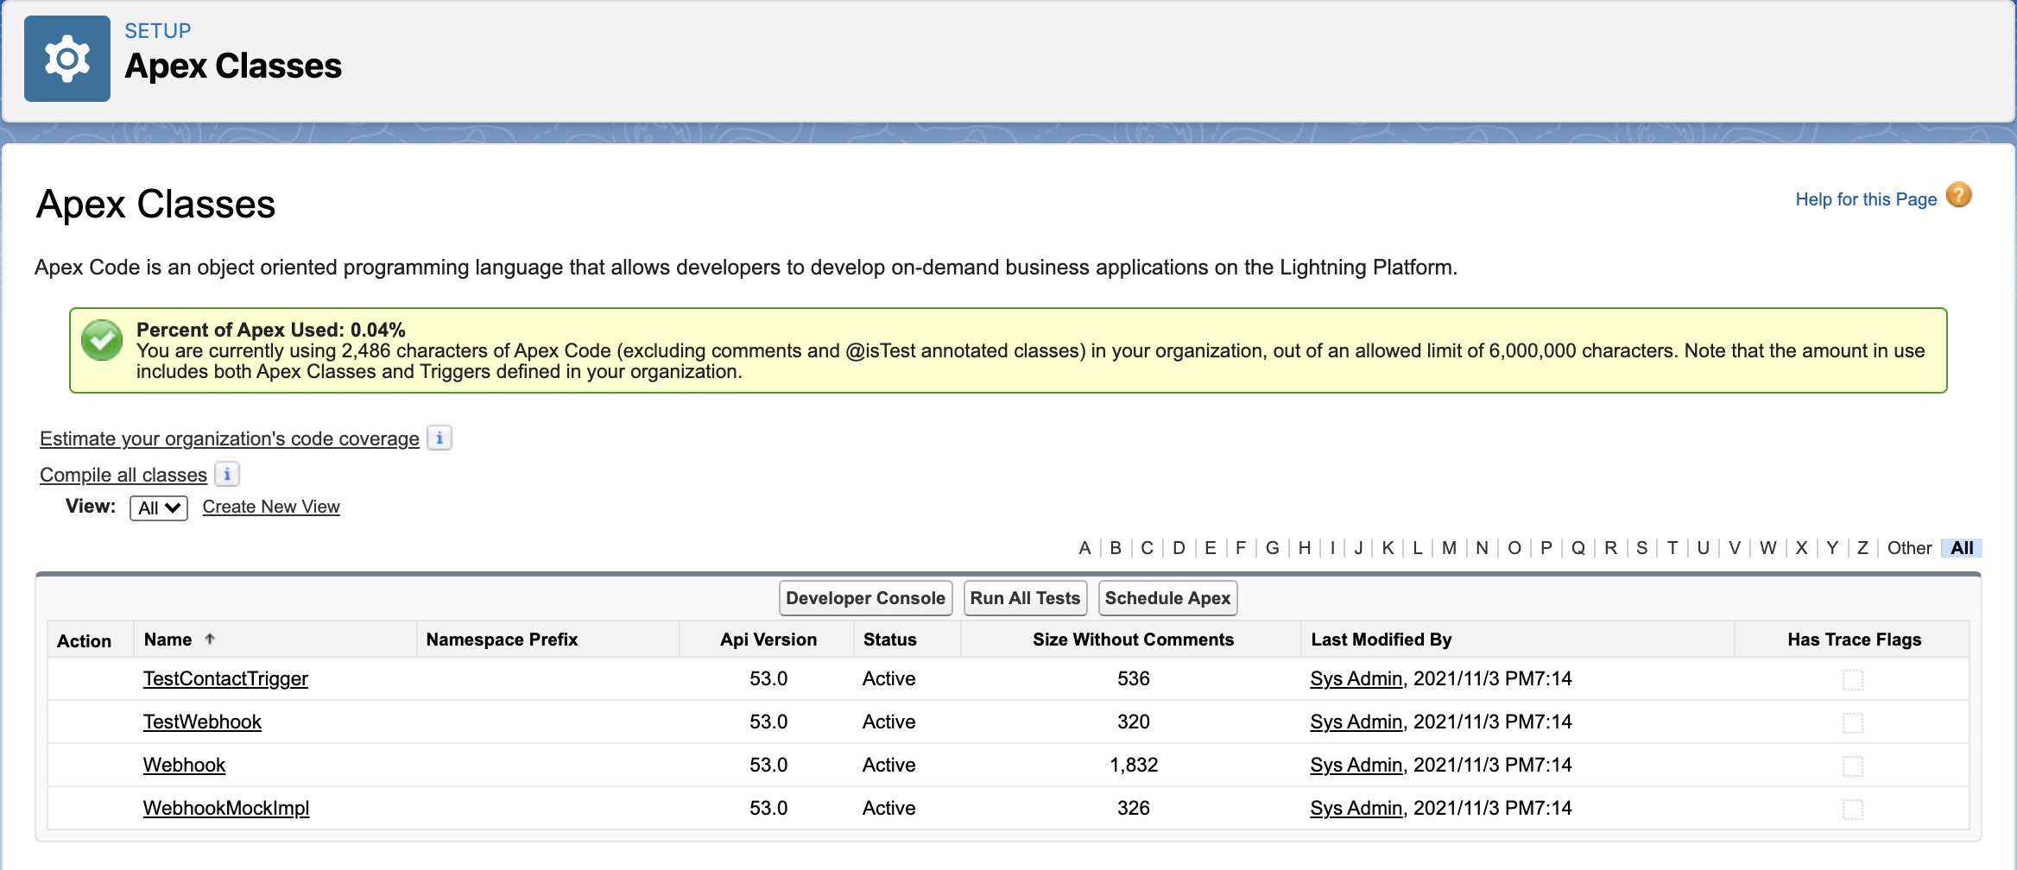The height and width of the screenshot is (870, 2017).
Task: Open the Help for this Page link
Action: 1866,199
